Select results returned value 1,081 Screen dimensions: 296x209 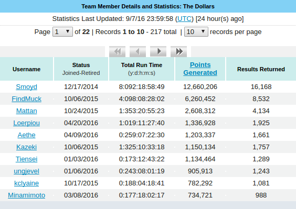(x=261, y=183)
